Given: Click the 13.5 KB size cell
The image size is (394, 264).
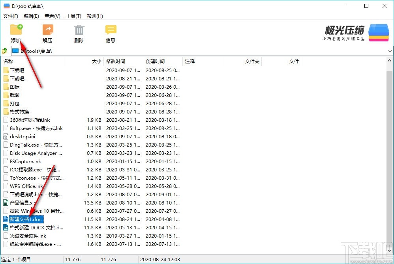Looking at the screenshot, I should pyautogui.click(x=93, y=203).
